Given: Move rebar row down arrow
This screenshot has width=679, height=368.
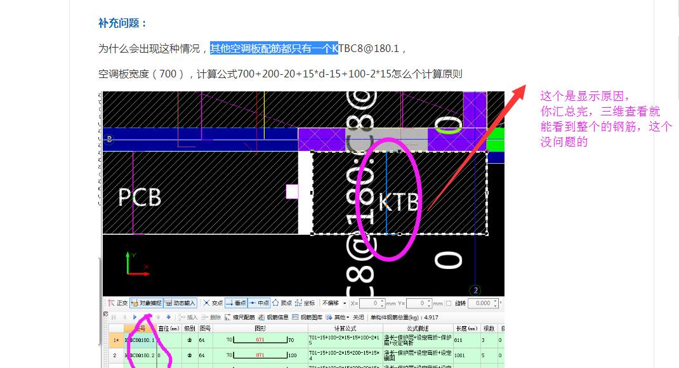Looking at the screenshot, I should click(168, 317).
